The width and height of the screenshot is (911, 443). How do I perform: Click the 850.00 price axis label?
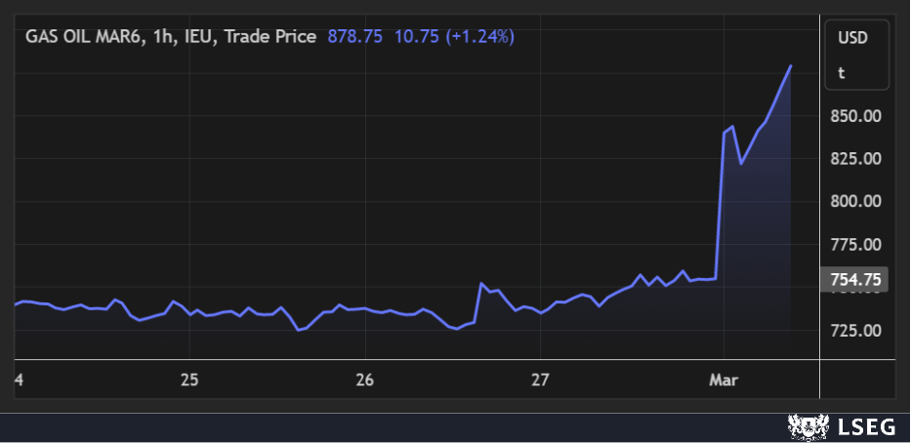click(x=855, y=116)
